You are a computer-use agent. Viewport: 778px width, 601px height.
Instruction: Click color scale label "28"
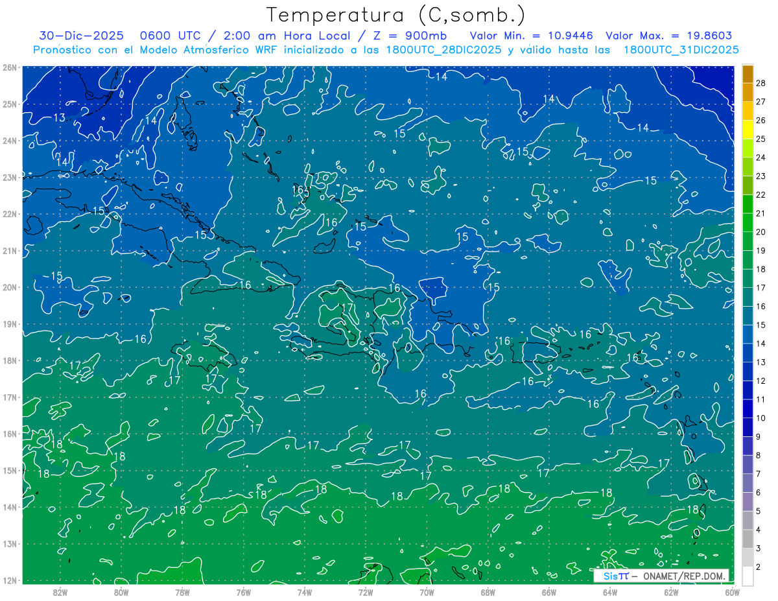click(760, 83)
